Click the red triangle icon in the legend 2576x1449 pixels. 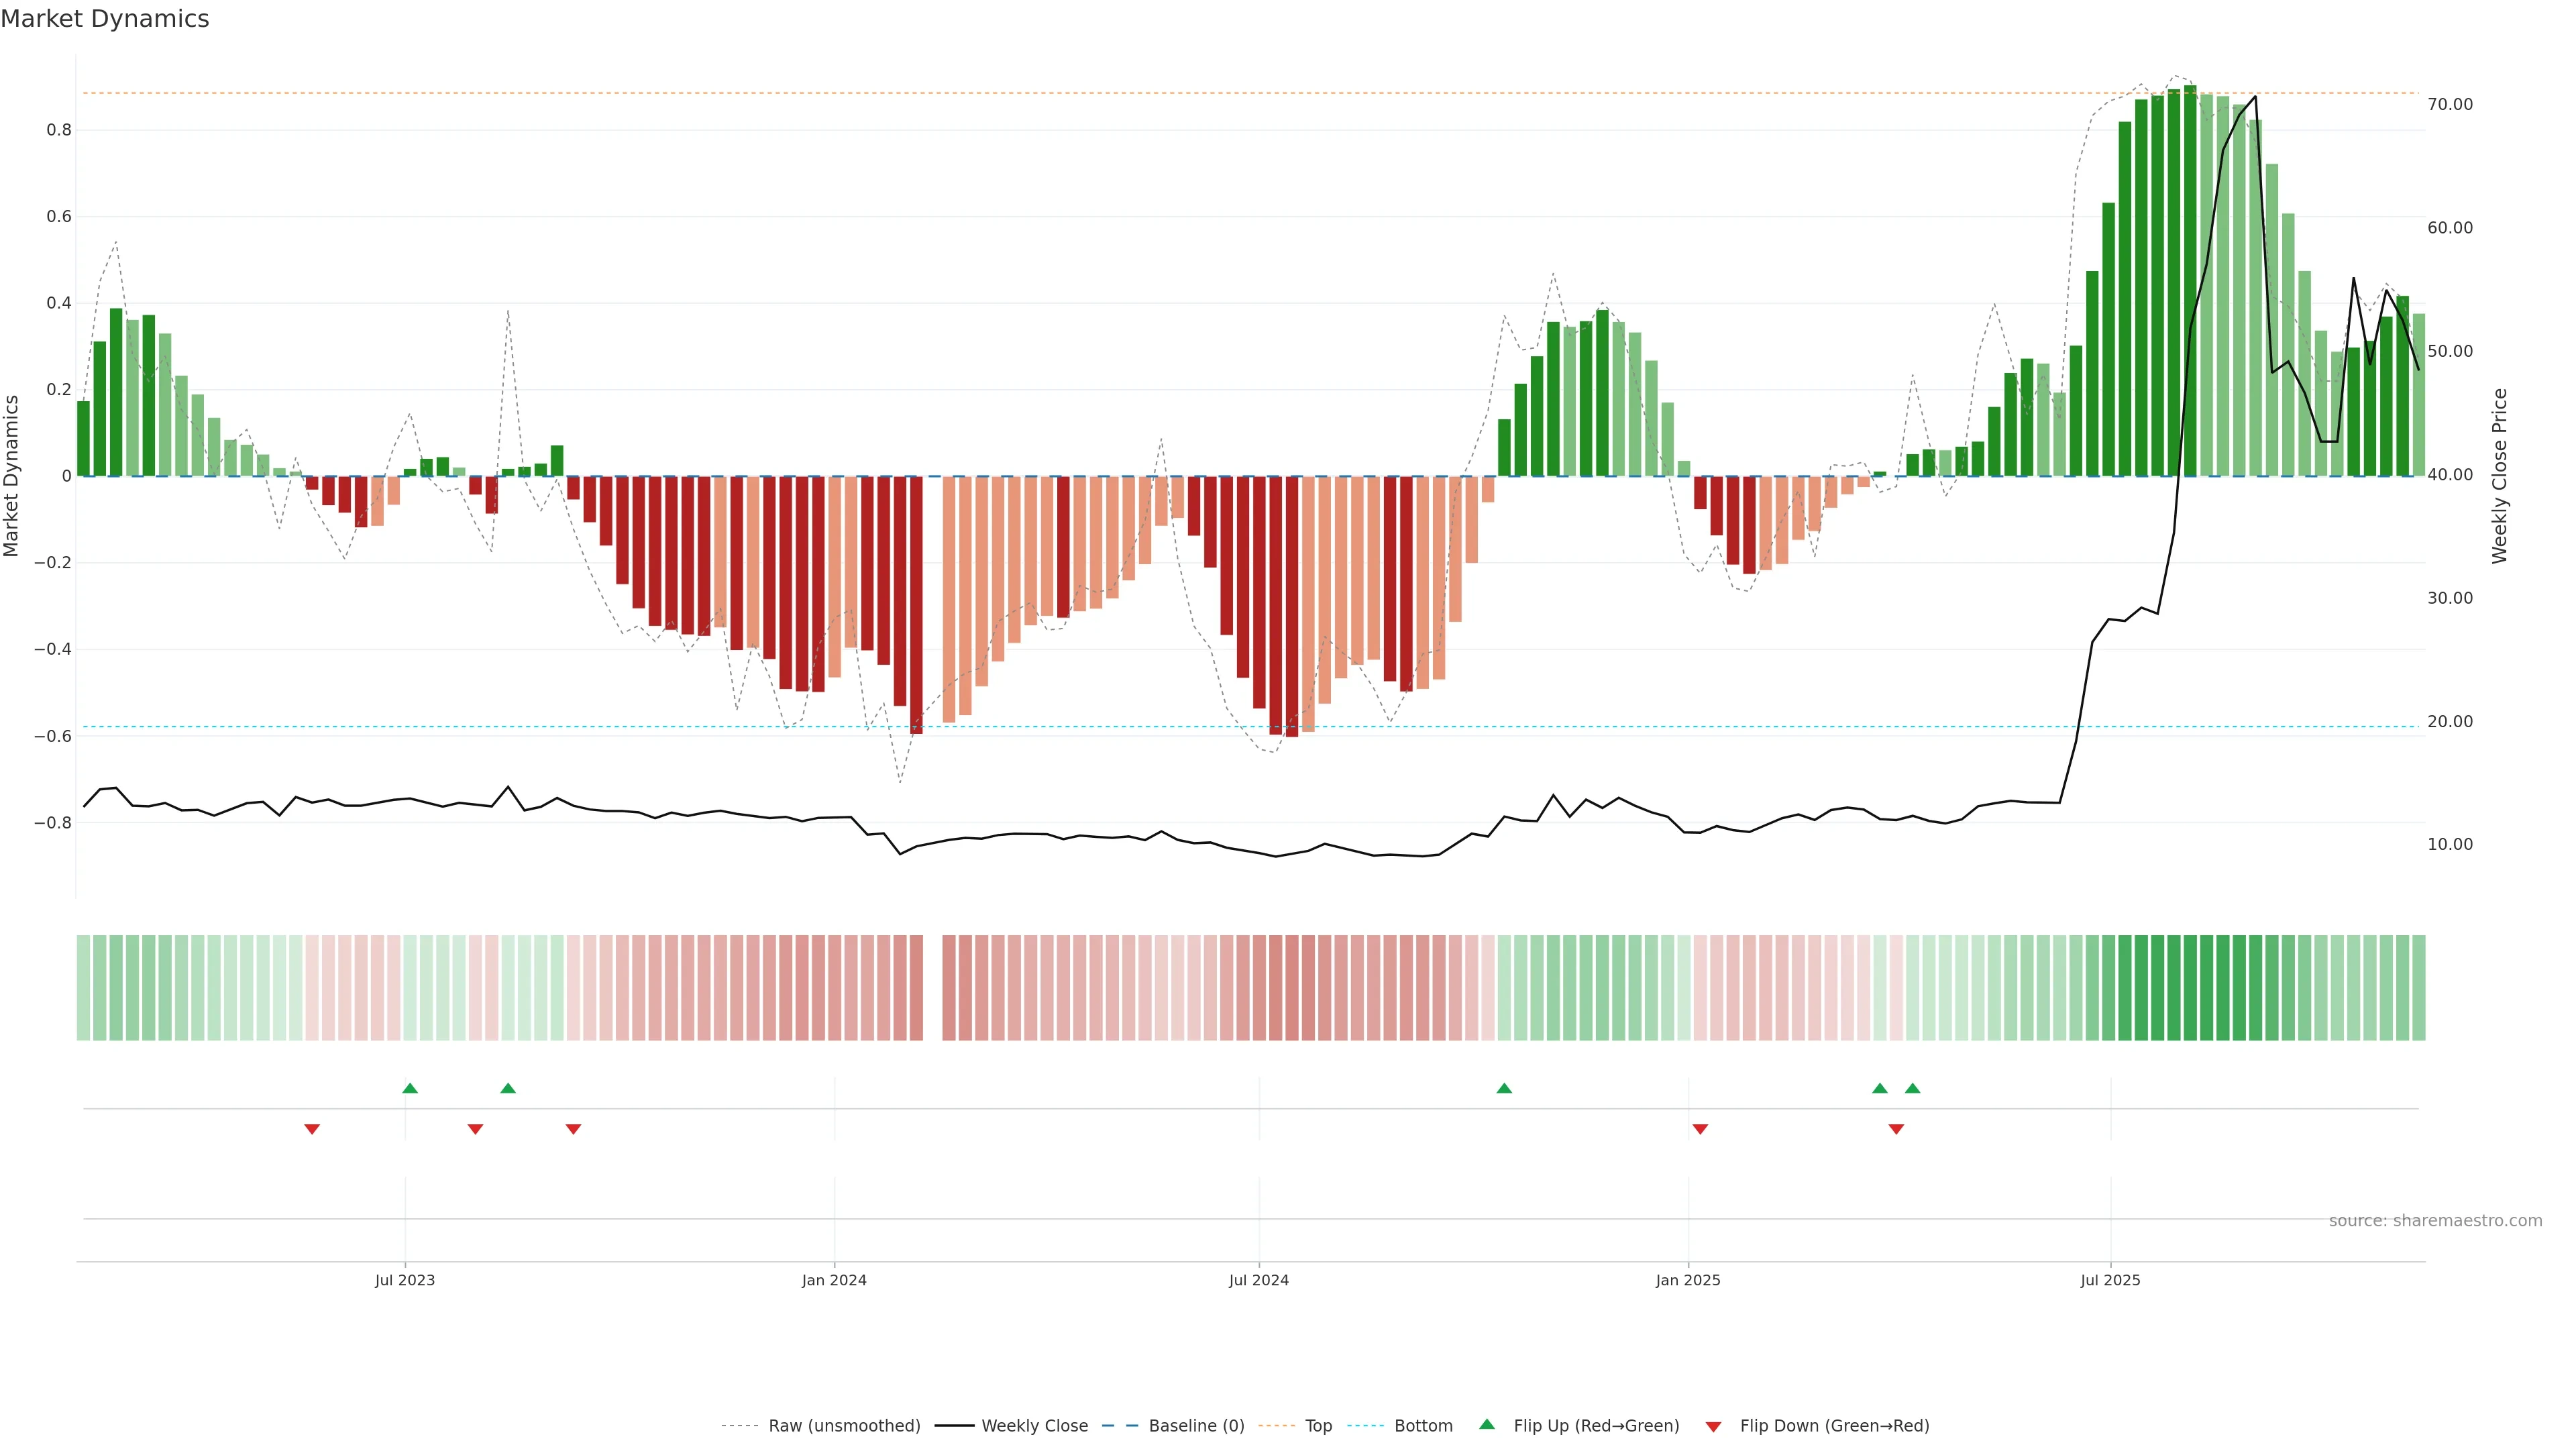pyautogui.click(x=1713, y=1426)
